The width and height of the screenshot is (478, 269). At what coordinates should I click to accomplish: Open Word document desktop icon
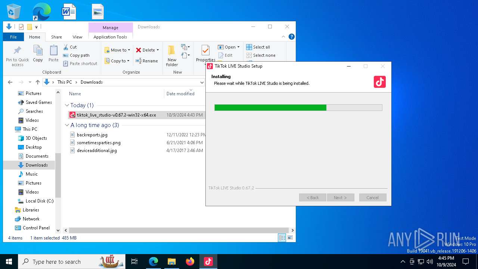pos(69,12)
